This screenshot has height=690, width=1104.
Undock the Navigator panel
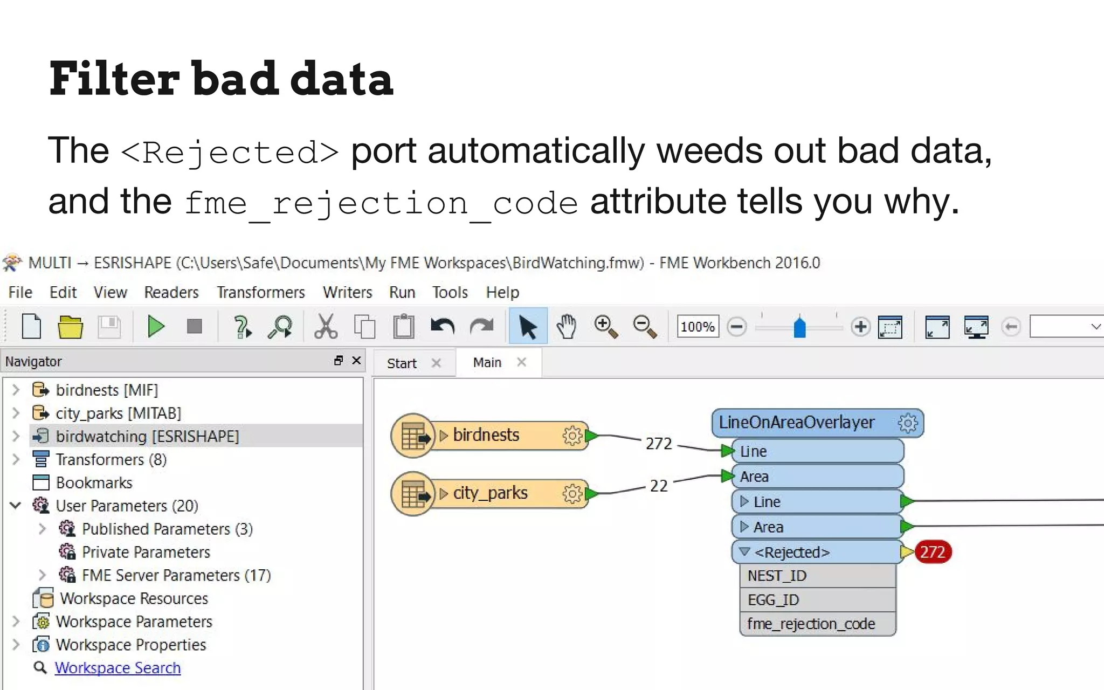coord(339,361)
